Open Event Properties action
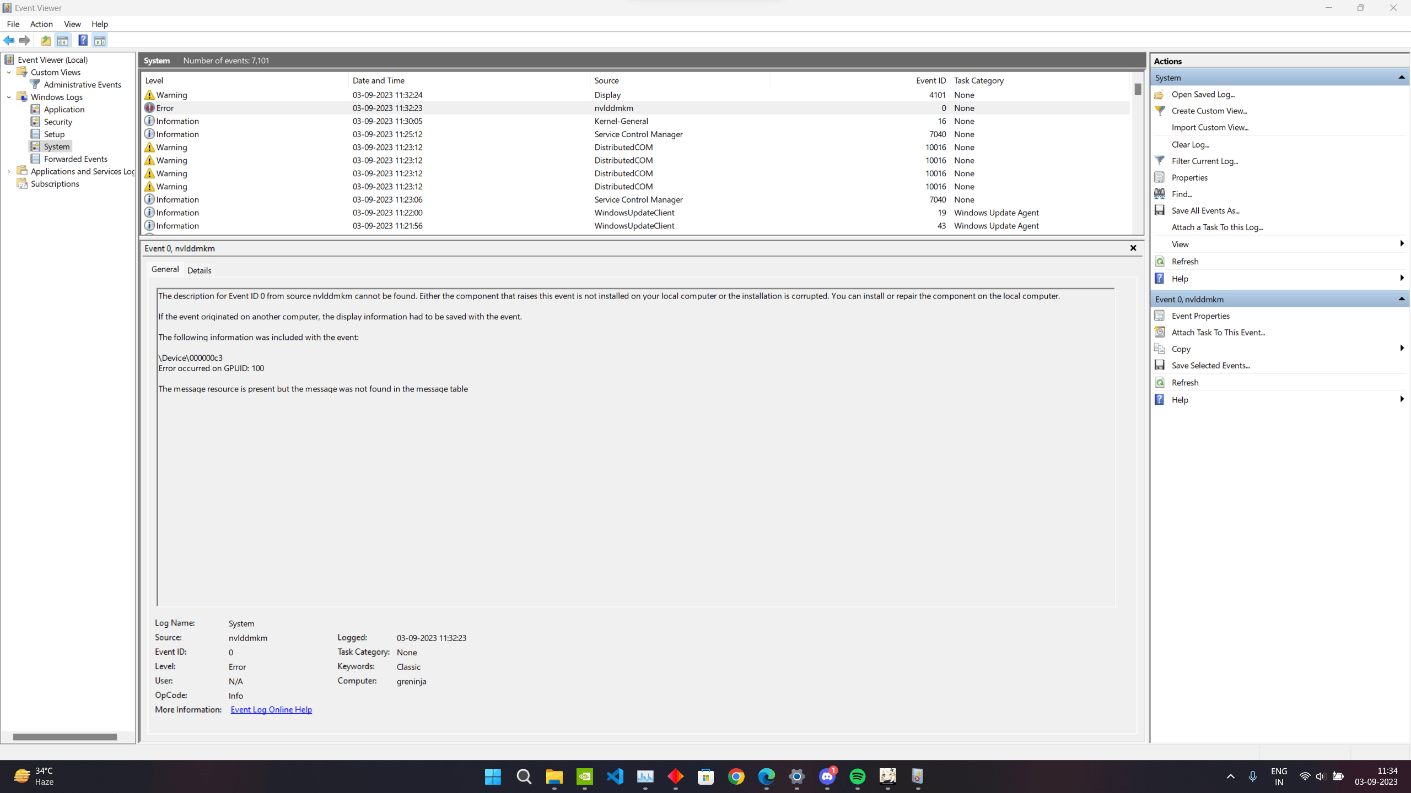 (x=1200, y=316)
